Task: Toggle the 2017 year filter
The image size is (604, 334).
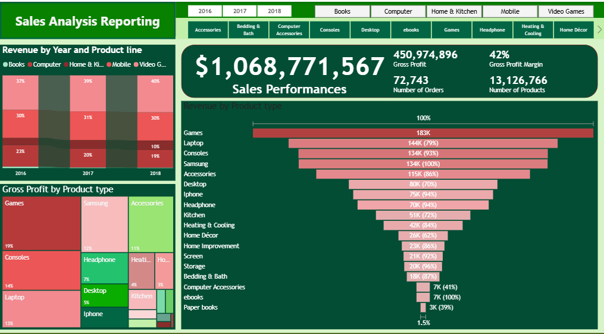Action: coord(240,11)
